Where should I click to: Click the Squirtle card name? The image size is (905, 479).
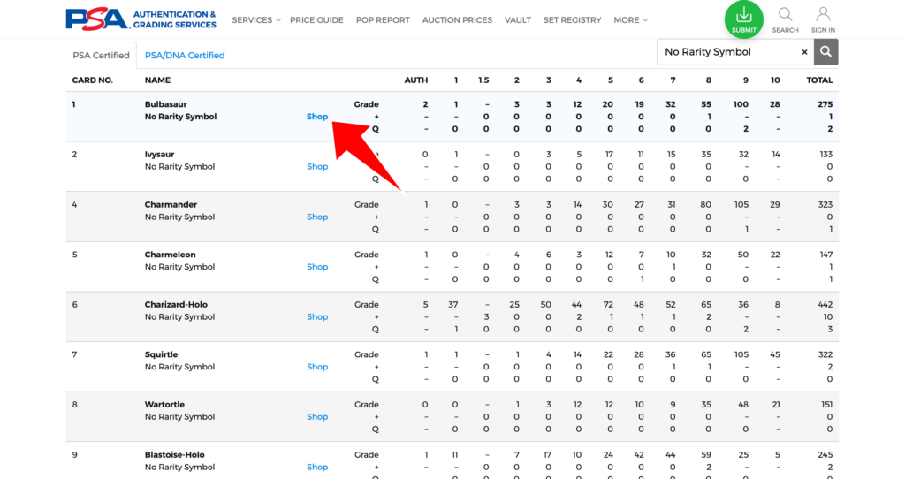[x=161, y=354]
